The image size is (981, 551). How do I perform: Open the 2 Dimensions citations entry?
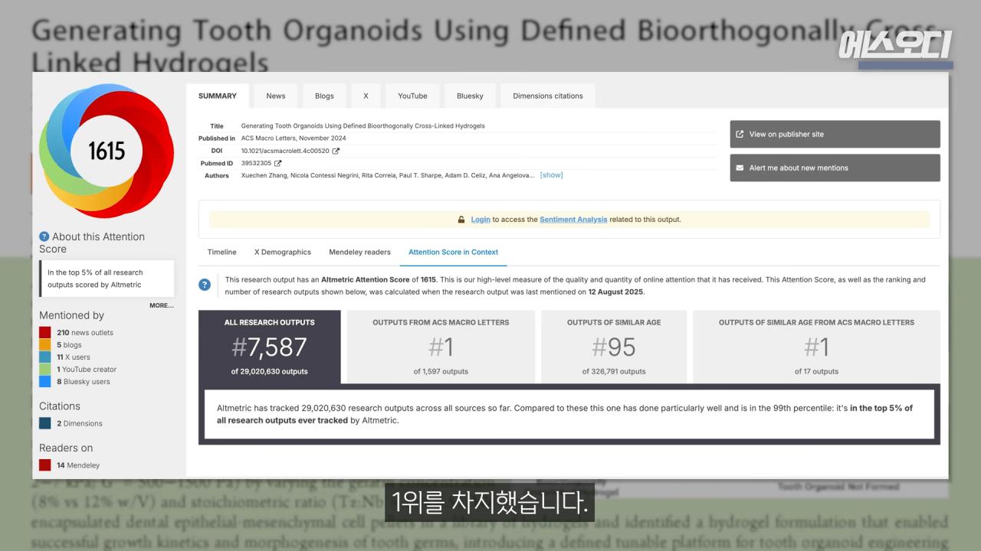[80, 423]
